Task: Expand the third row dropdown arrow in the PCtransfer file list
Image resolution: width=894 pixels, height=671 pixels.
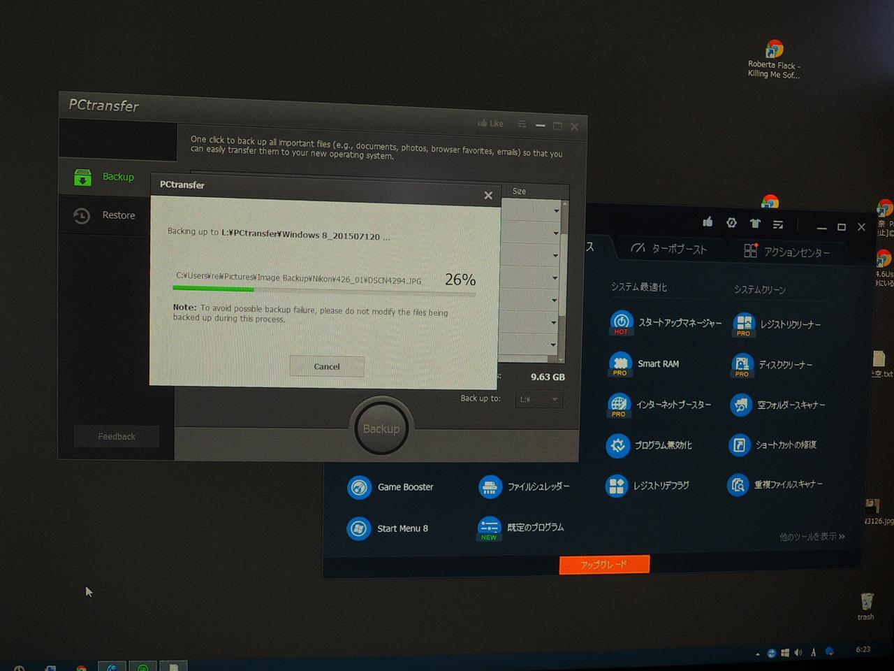Action: coord(556,256)
